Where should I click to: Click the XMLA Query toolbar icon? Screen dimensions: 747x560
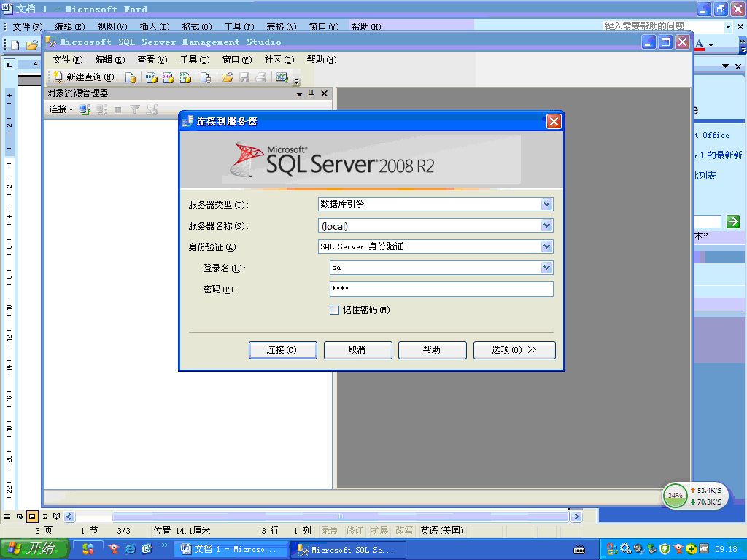coord(184,77)
